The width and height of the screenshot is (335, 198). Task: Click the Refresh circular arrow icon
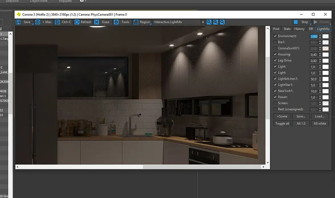tap(77, 22)
